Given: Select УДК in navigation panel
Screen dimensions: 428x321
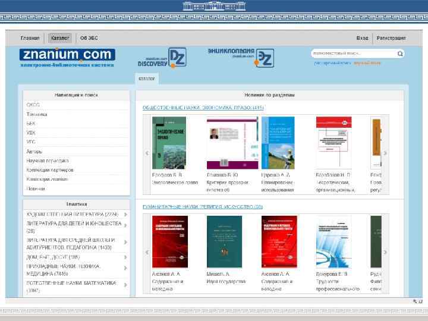Looking at the screenshot, I should pos(31,133).
